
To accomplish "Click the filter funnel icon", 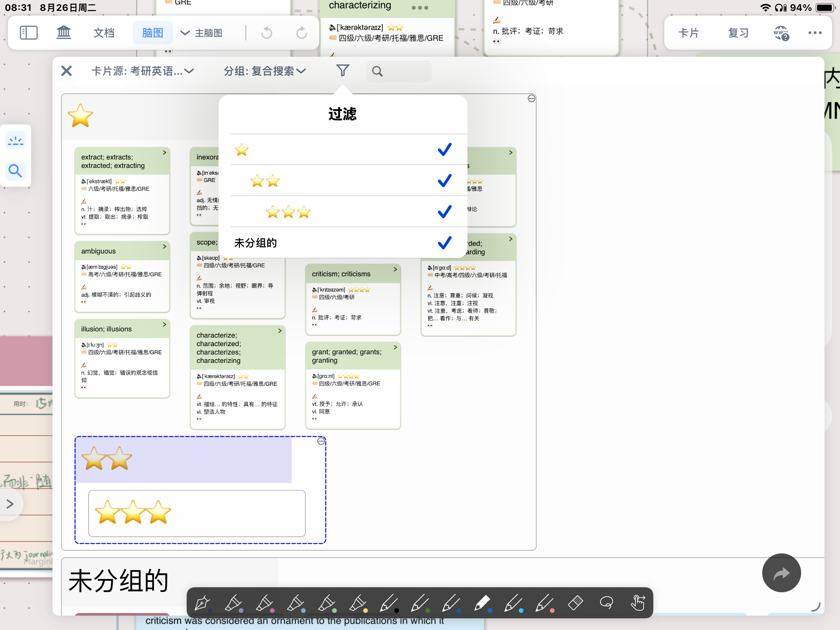I will click(342, 71).
